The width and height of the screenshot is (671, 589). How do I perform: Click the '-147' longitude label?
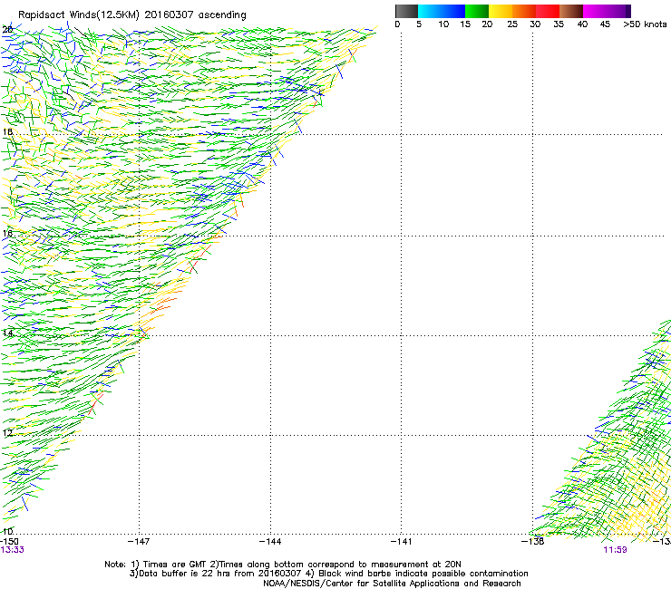(139, 542)
